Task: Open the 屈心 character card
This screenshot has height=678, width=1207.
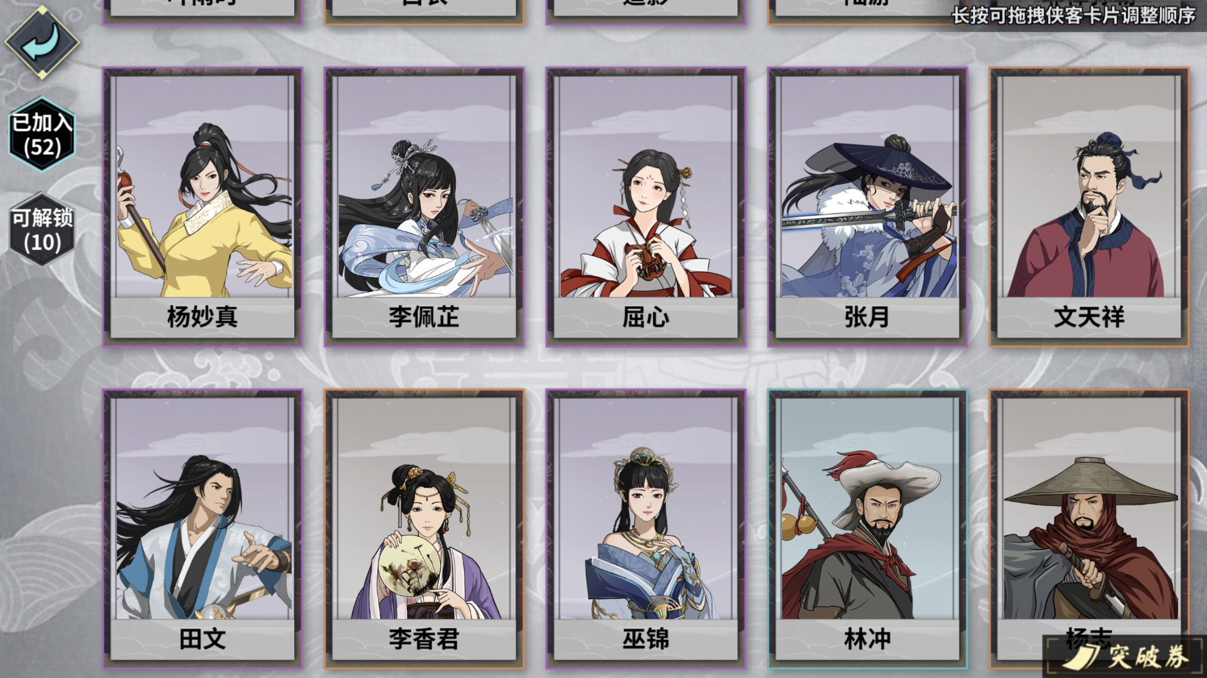Action: coord(646,207)
